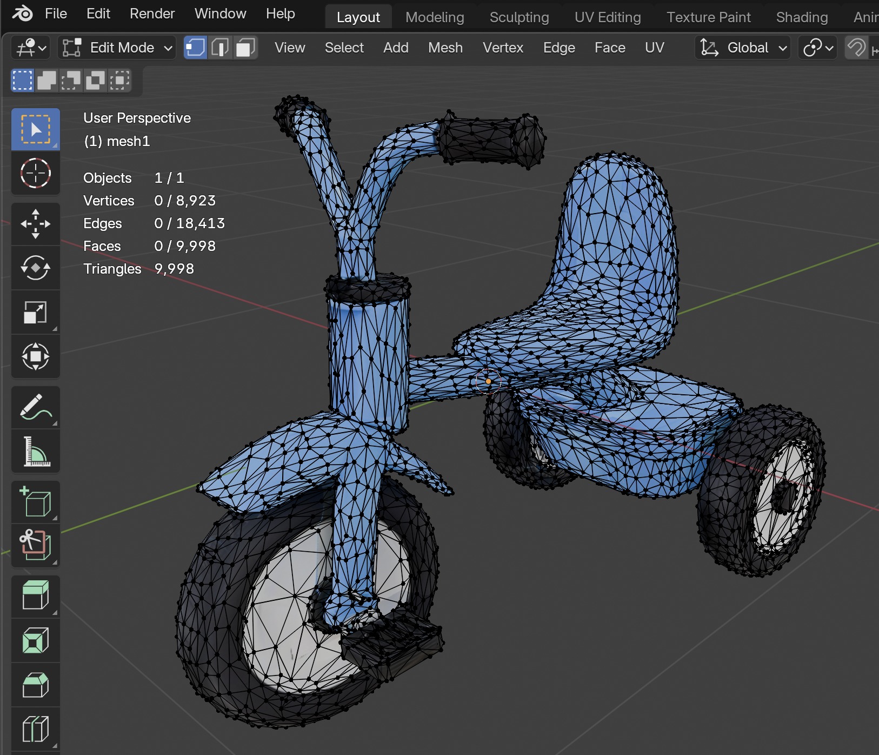Switch to the Texture Paint workspace tab
Viewport: 879px width, 755px height.
708,17
